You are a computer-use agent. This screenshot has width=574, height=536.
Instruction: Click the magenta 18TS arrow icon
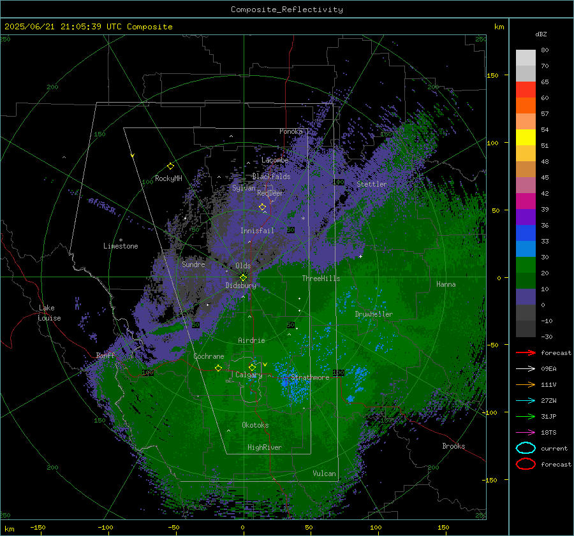(526, 433)
